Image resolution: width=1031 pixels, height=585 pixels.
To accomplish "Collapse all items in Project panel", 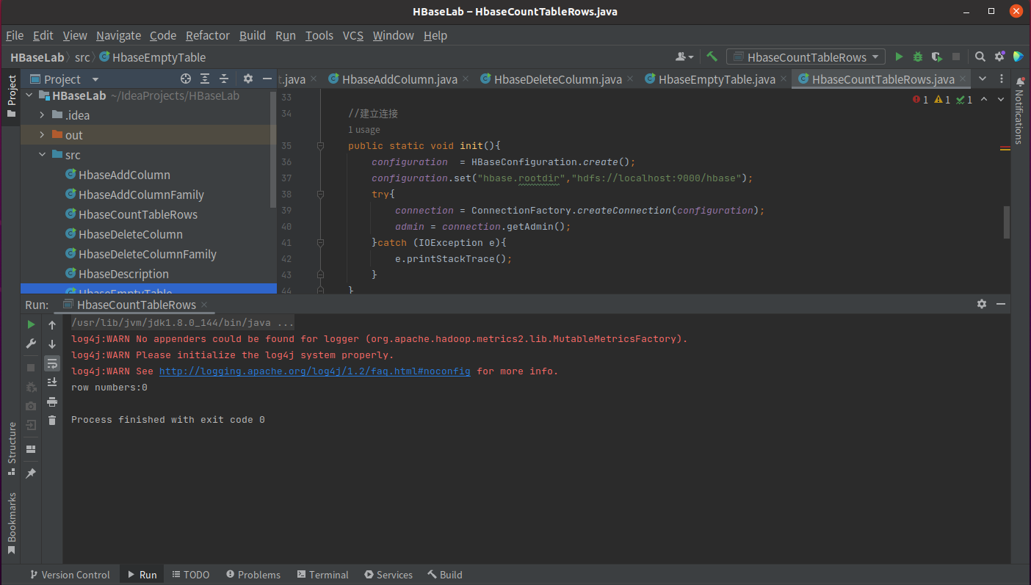I will click(224, 79).
